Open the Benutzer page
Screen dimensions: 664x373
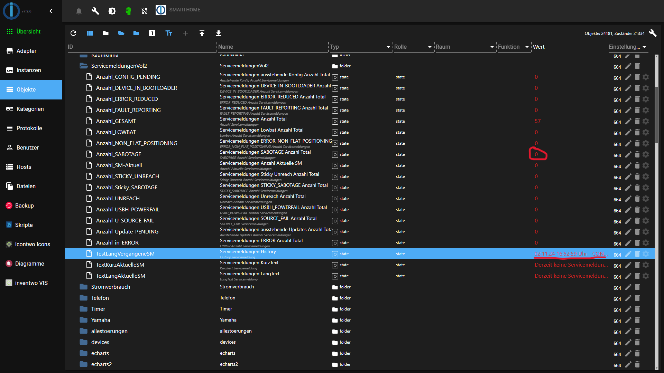31,147
